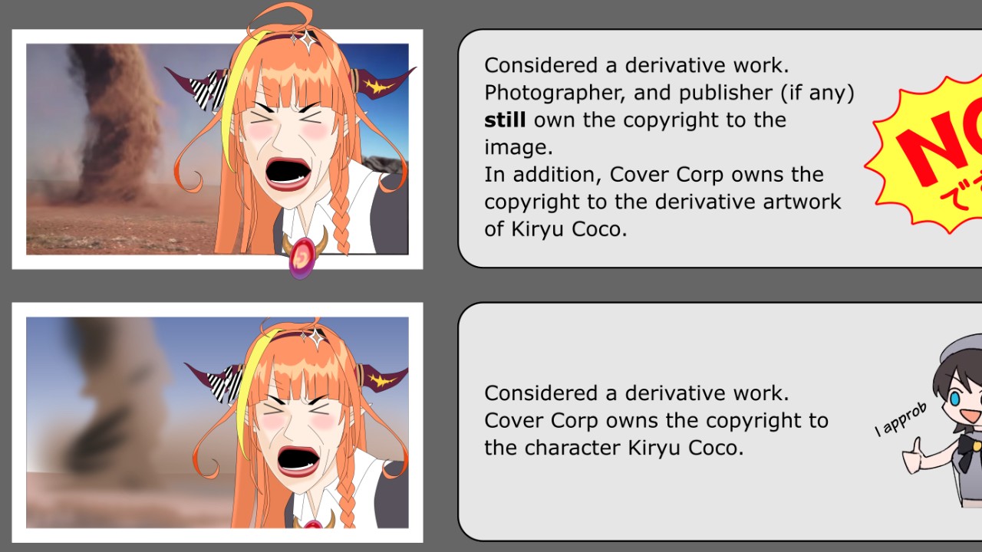The image size is (982, 552).
Task: Click "Photographer, and publisher (if any)" line
Action: coord(669,93)
